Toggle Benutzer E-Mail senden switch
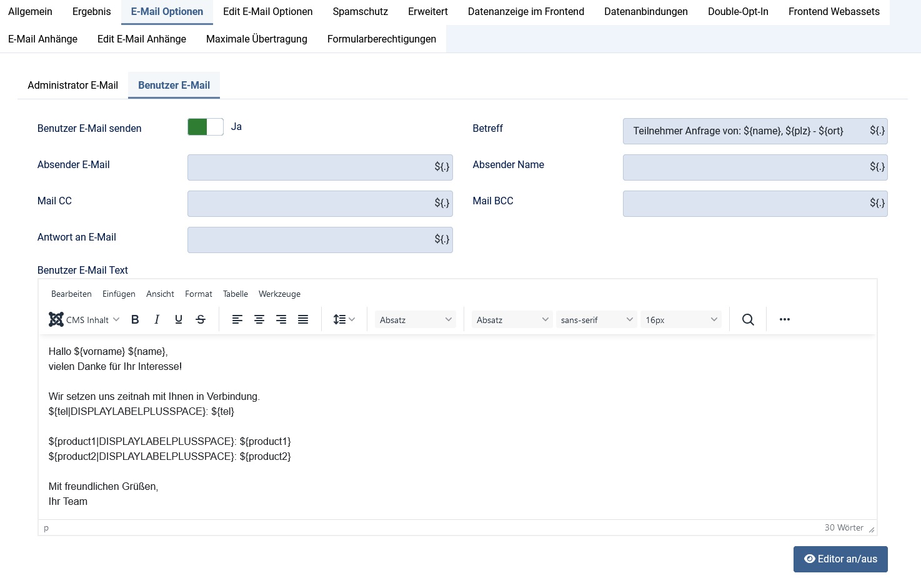Viewport: 921px width, 578px height. coord(206,127)
